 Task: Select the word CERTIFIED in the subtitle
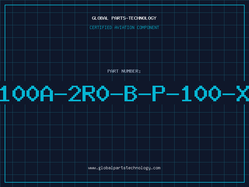pos(101,27)
